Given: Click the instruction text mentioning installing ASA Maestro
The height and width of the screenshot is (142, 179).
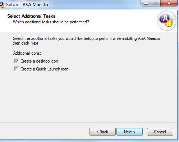Looking at the screenshot, I should coord(87,38).
